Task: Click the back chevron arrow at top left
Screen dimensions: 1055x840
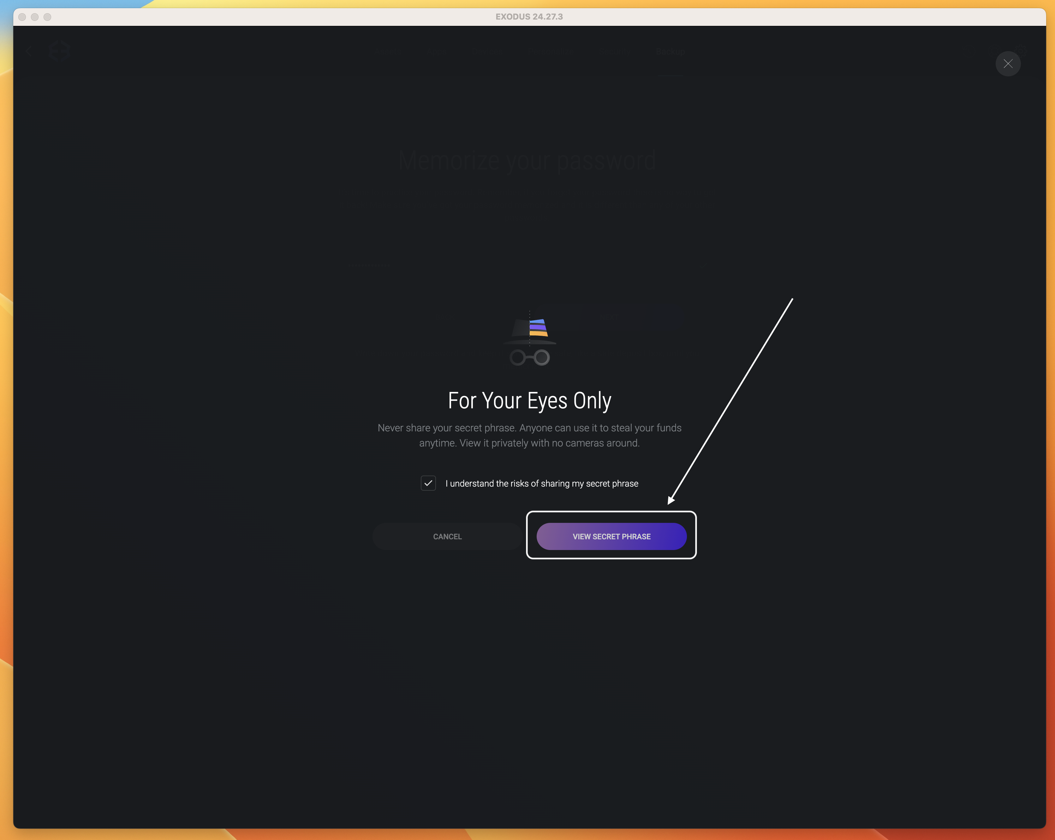Action: pos(29,51)
